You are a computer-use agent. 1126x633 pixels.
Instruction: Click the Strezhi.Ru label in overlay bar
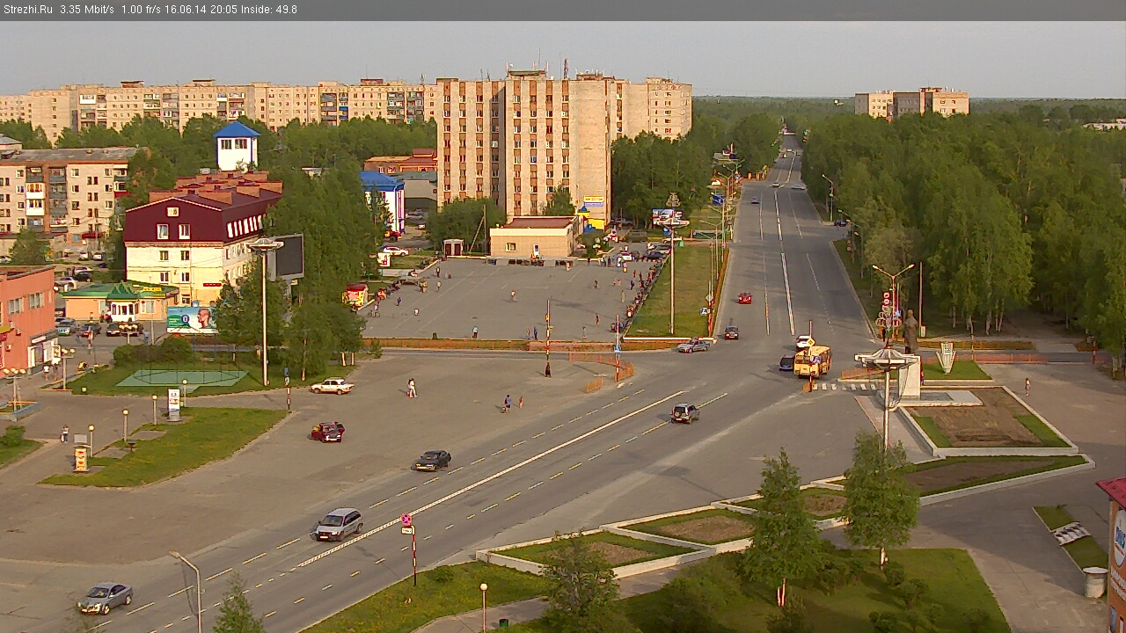pyautogui.click(x=27, y=10)
